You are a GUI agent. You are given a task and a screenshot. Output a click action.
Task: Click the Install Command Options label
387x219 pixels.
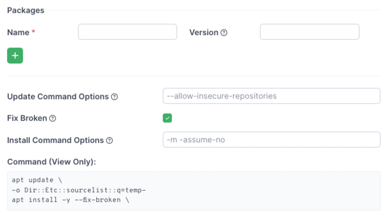(x=55, y=140)
